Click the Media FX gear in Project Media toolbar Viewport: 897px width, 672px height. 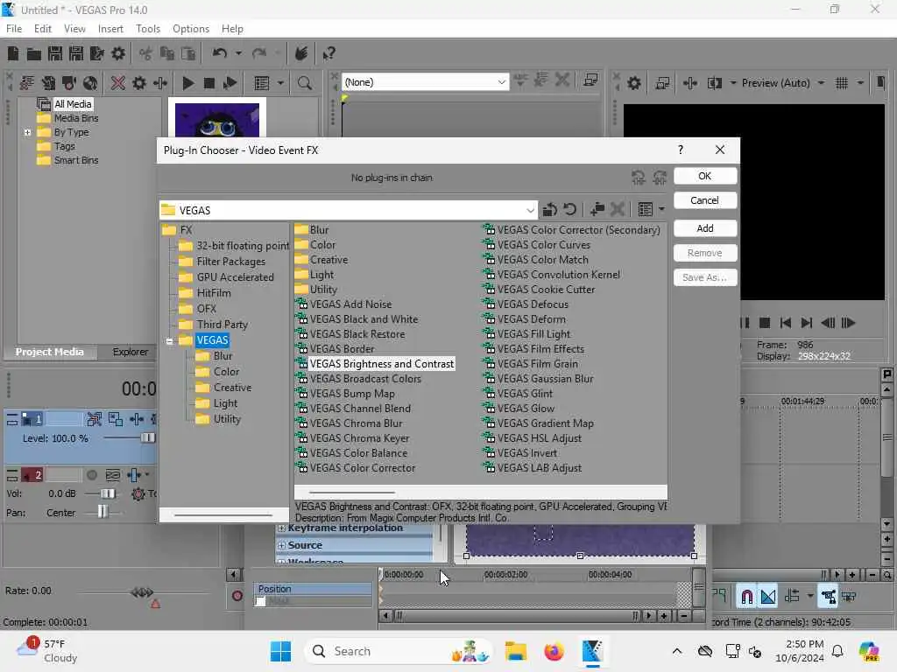click(x=139, y=83)
